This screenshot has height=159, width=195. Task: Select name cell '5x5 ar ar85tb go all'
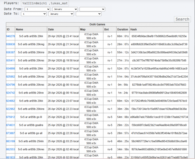click(31, 133)
